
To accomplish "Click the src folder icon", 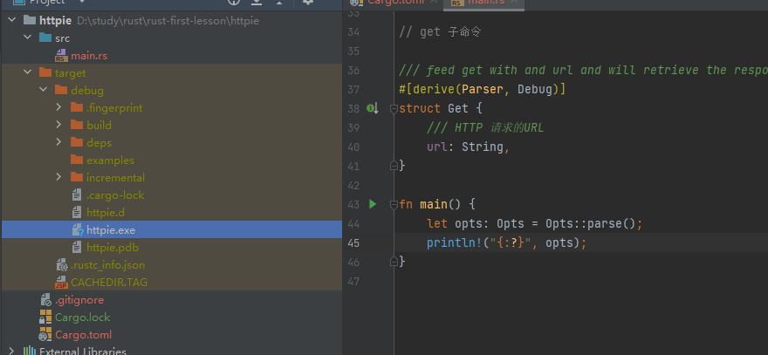I will pos(45,38).
